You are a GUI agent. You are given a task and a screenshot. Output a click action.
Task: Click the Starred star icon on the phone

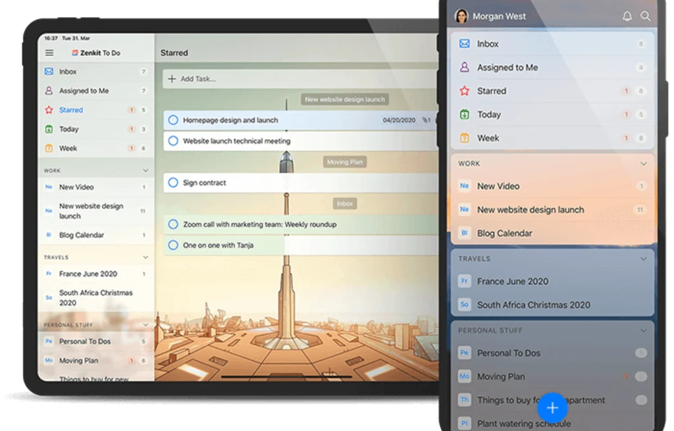tap(465, 91)
